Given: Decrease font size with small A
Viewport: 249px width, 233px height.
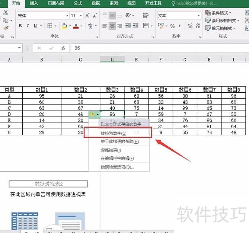Looking at the screenshot, I should (x=95, y=16).
